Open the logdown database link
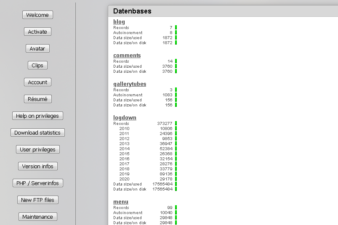Viewport: 338px width, 225px height. [x=125, y=118]
